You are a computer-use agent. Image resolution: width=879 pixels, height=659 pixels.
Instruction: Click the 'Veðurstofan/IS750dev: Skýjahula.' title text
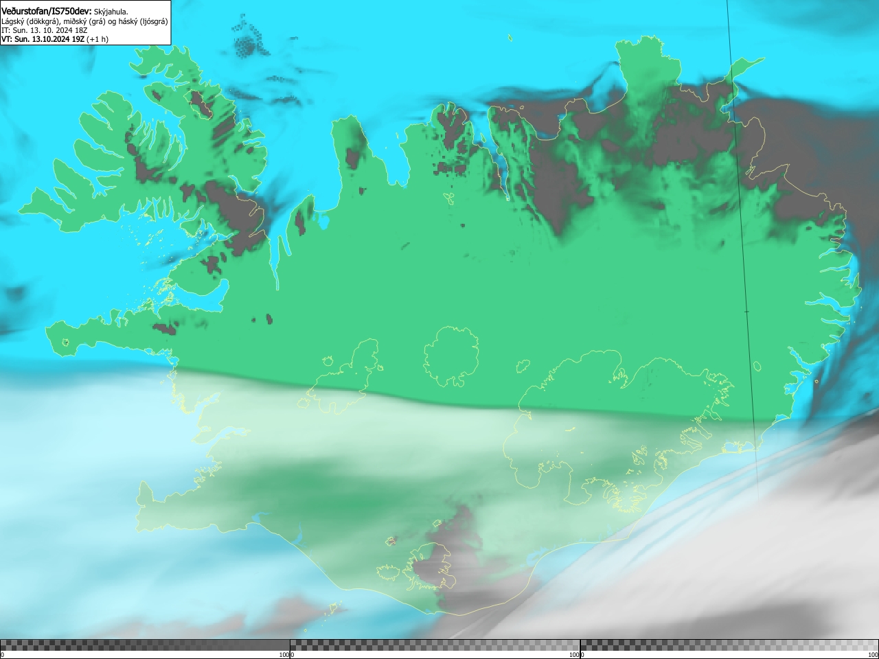click(65, 11)
